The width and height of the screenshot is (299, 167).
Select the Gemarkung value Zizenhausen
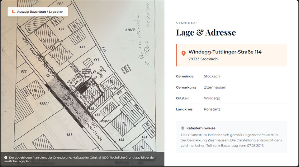pyautogui.click(x=215, y=87)
